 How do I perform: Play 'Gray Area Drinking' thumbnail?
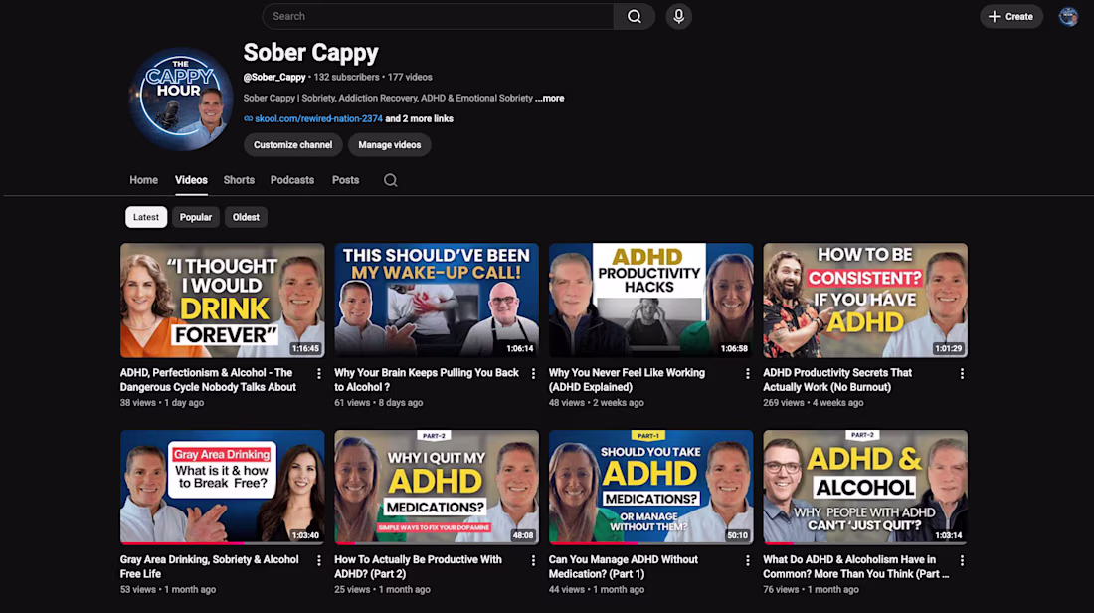(222, 488)
